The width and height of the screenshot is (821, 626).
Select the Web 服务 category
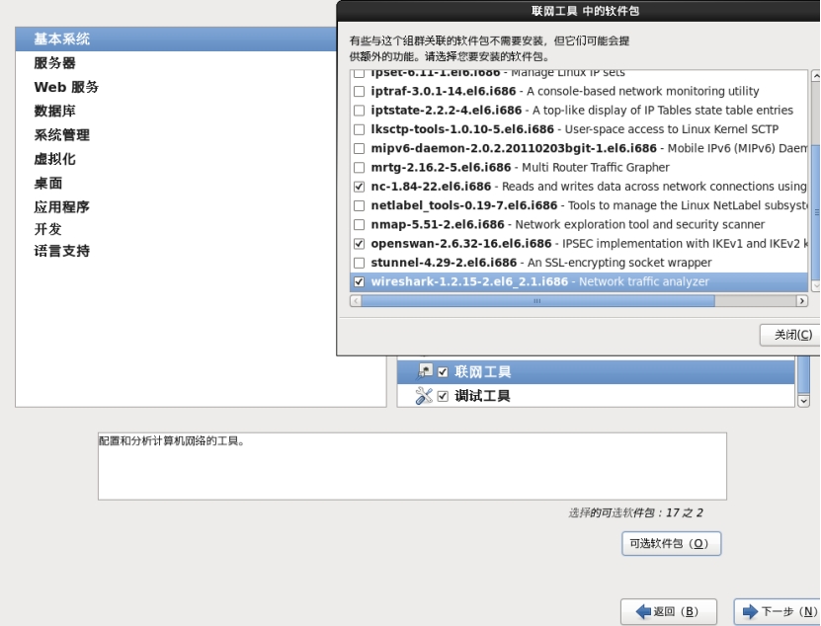pyautogui.click(x=66, y=87)
